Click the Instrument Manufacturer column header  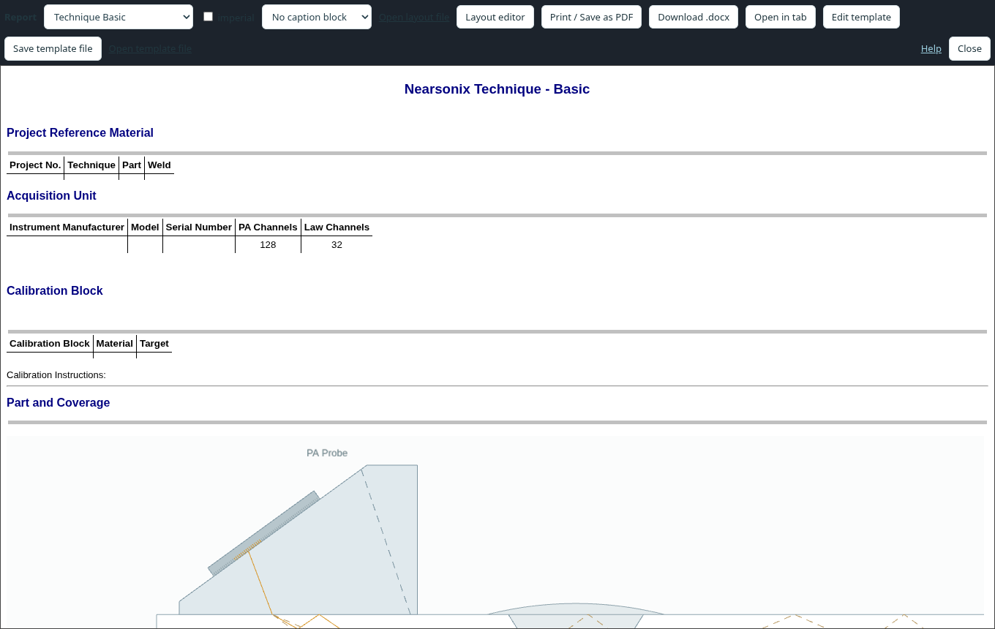(x=67, y=227)
